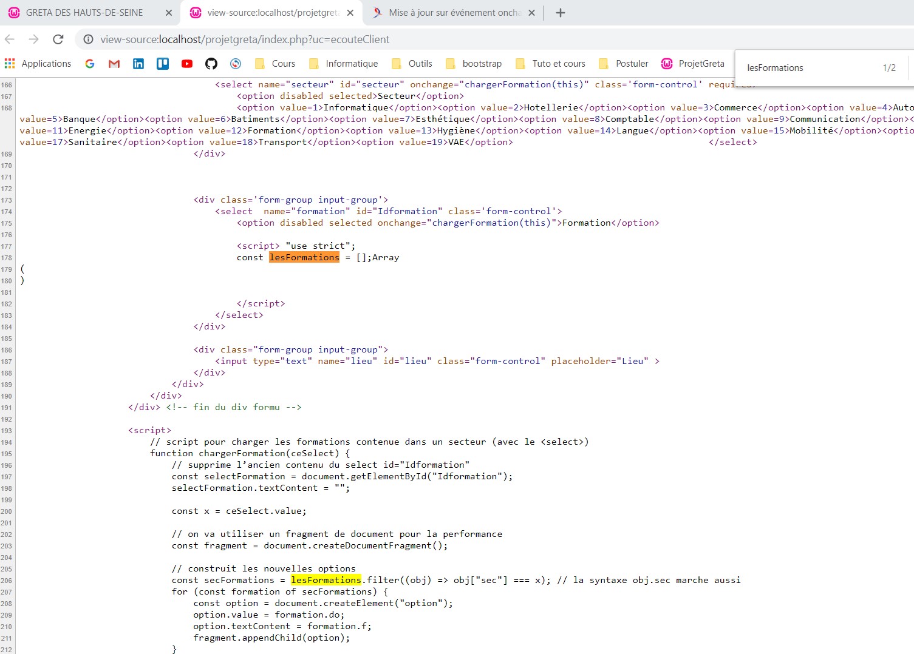Click '<!-- fin du div formu -->' comment
Viewport: 914px width, 654px height.
234,407
